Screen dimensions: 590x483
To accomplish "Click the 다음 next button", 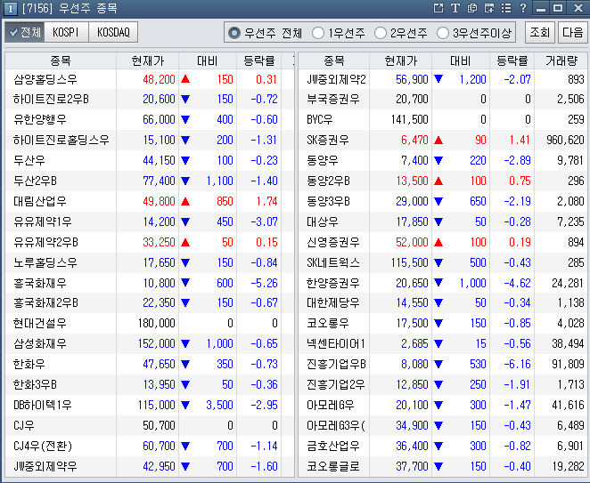I will pyautogui.click(x=572, y=32).
